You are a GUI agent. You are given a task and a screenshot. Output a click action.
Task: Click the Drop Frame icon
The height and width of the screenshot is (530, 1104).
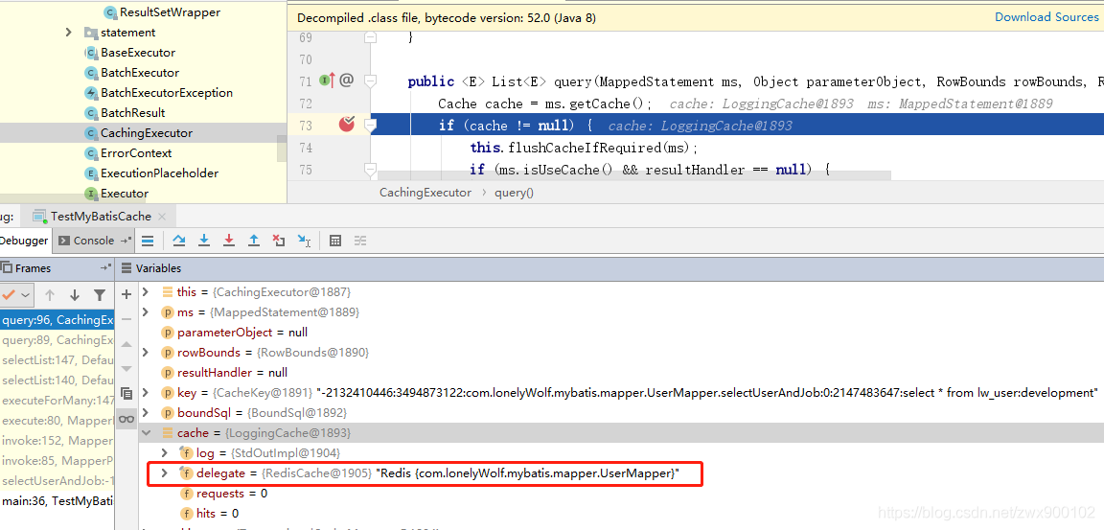point(279,241)
